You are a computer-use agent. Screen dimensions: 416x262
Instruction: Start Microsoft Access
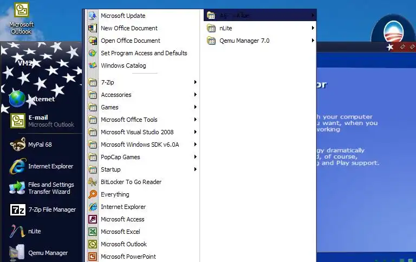coord(143,219)
